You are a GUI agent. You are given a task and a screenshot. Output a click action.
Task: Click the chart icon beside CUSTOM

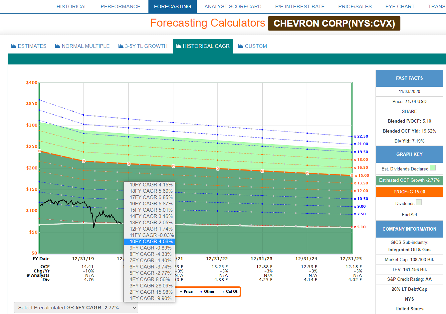(241, 46)
